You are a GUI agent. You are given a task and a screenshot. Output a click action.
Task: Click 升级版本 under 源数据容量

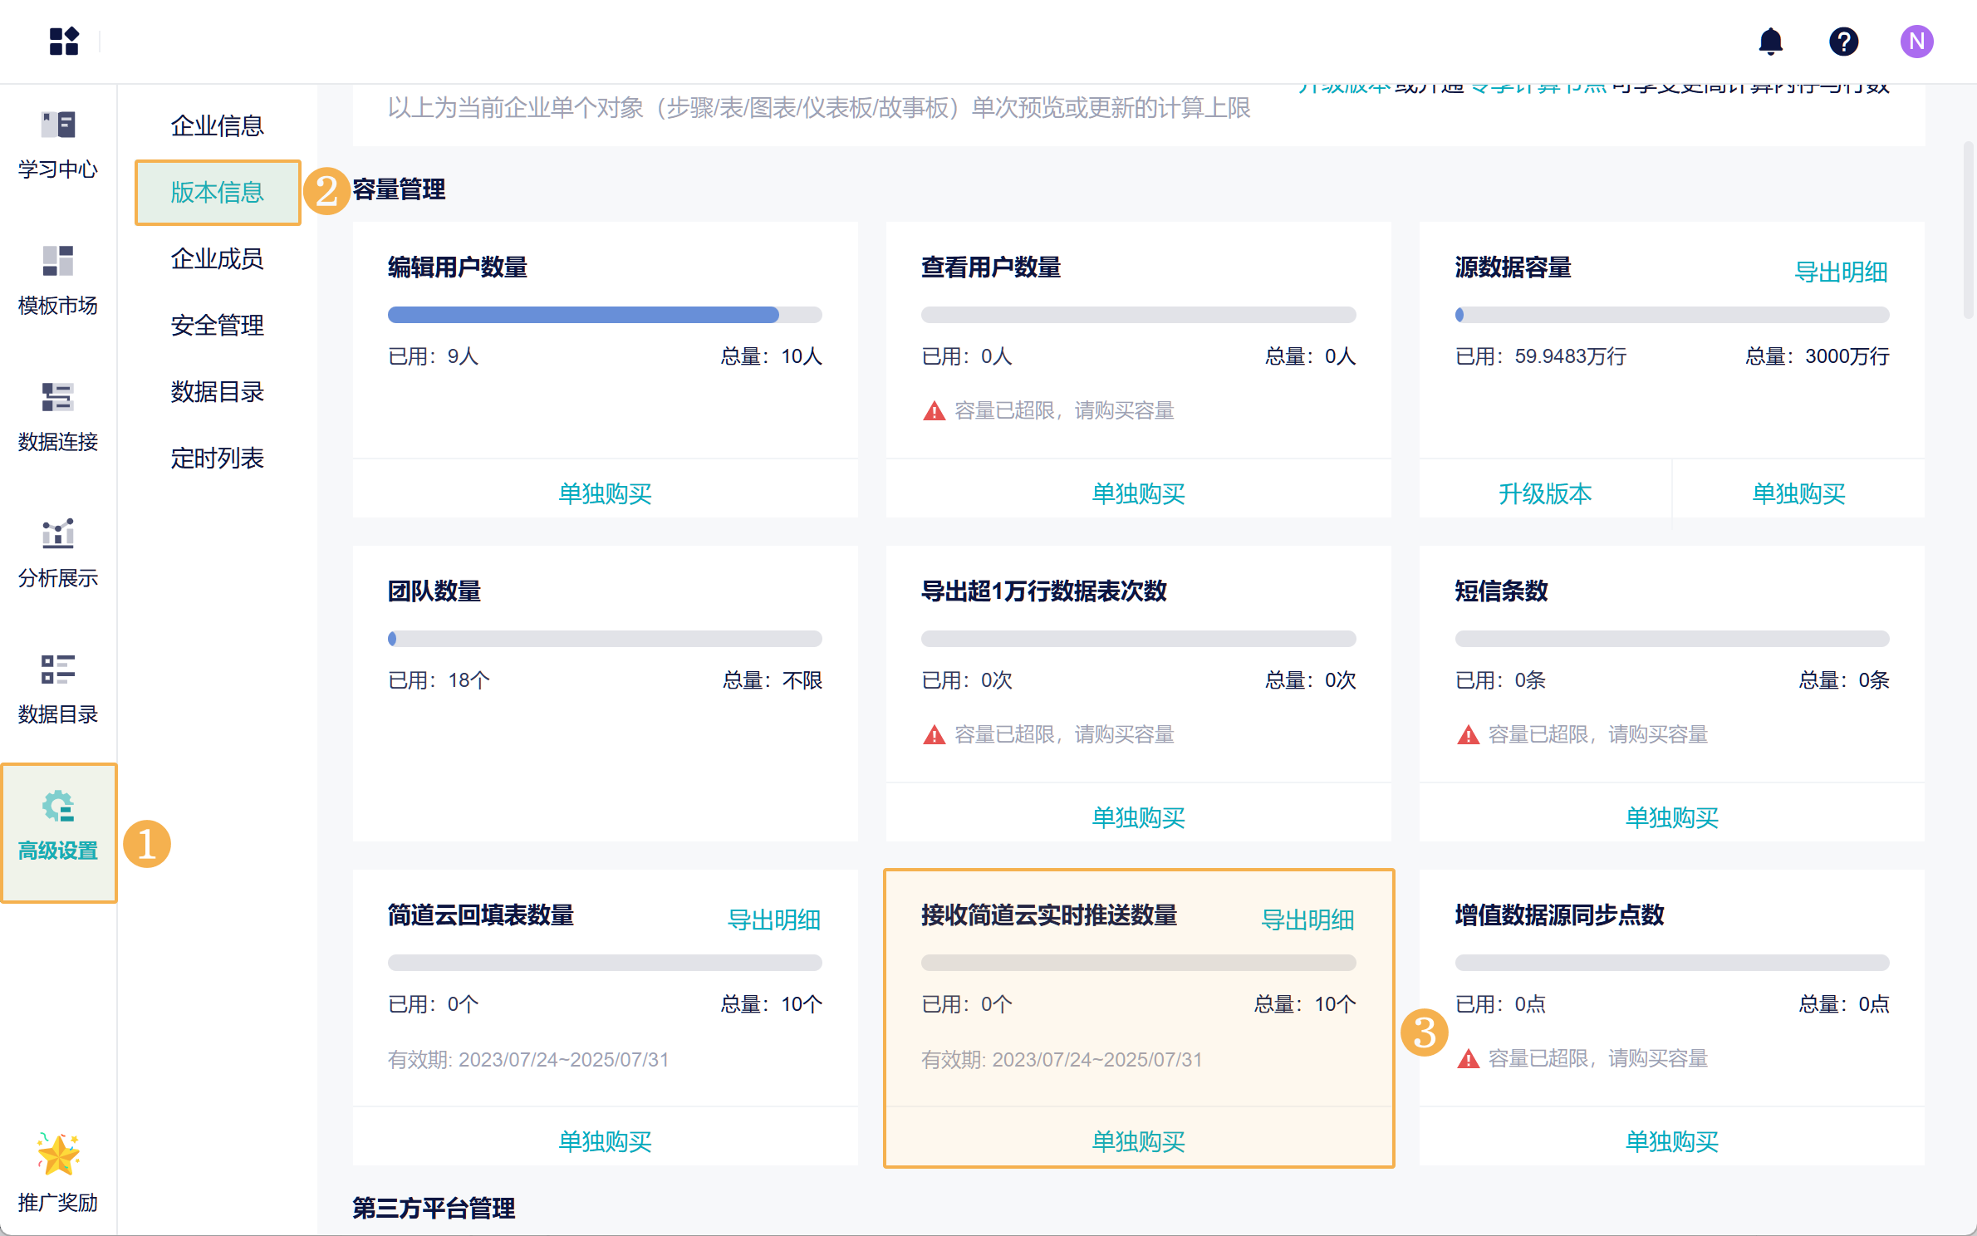click(1544, 493)
